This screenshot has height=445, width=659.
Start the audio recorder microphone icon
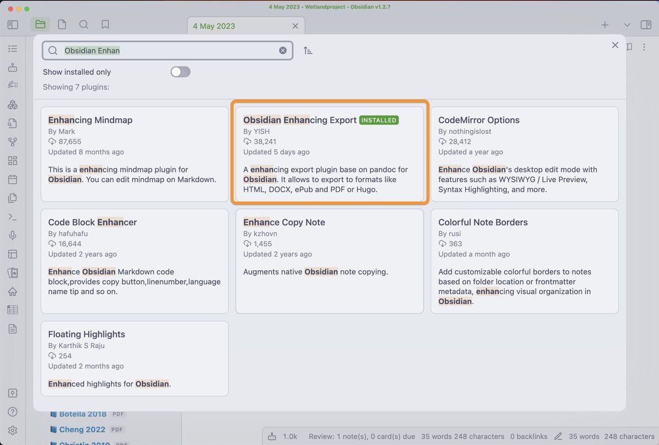click(x=13, y=235)
